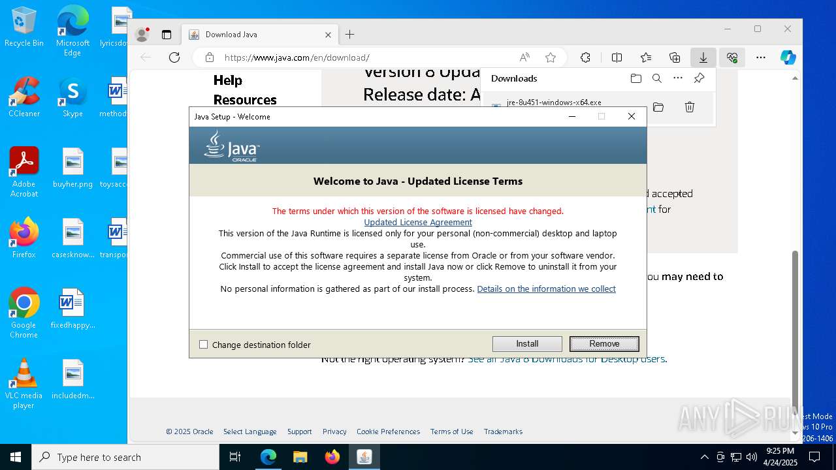Viewport: 836px width, 470px height.
Task: Select buyher.png desktop file
Action: (x=72, y=168)
